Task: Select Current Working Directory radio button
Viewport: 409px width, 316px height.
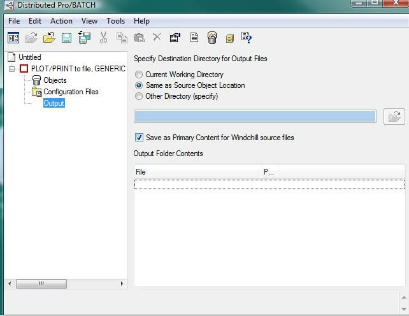Action: tap(139, 75)
